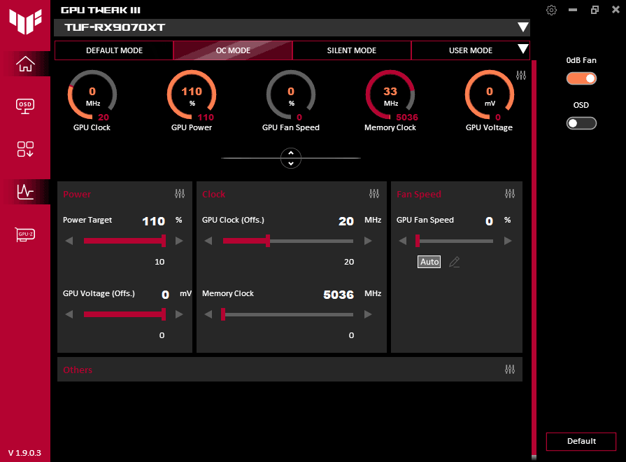This screenshot has height=462, width=626.
Task: Click the Power panel settings sliders icon
Action: [x=180, y=194]
